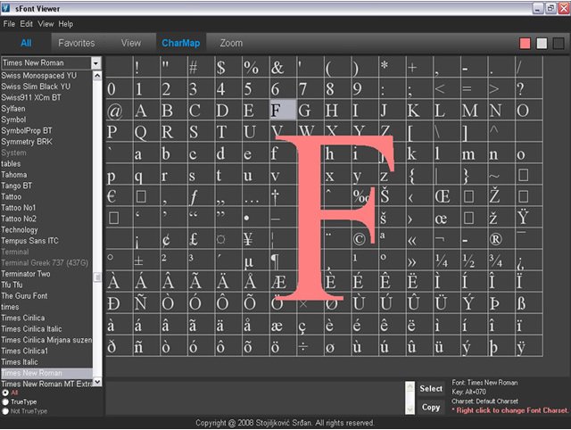Open the File menu
The width and height of the screenshot is (571, 430).
click(9, 24)
